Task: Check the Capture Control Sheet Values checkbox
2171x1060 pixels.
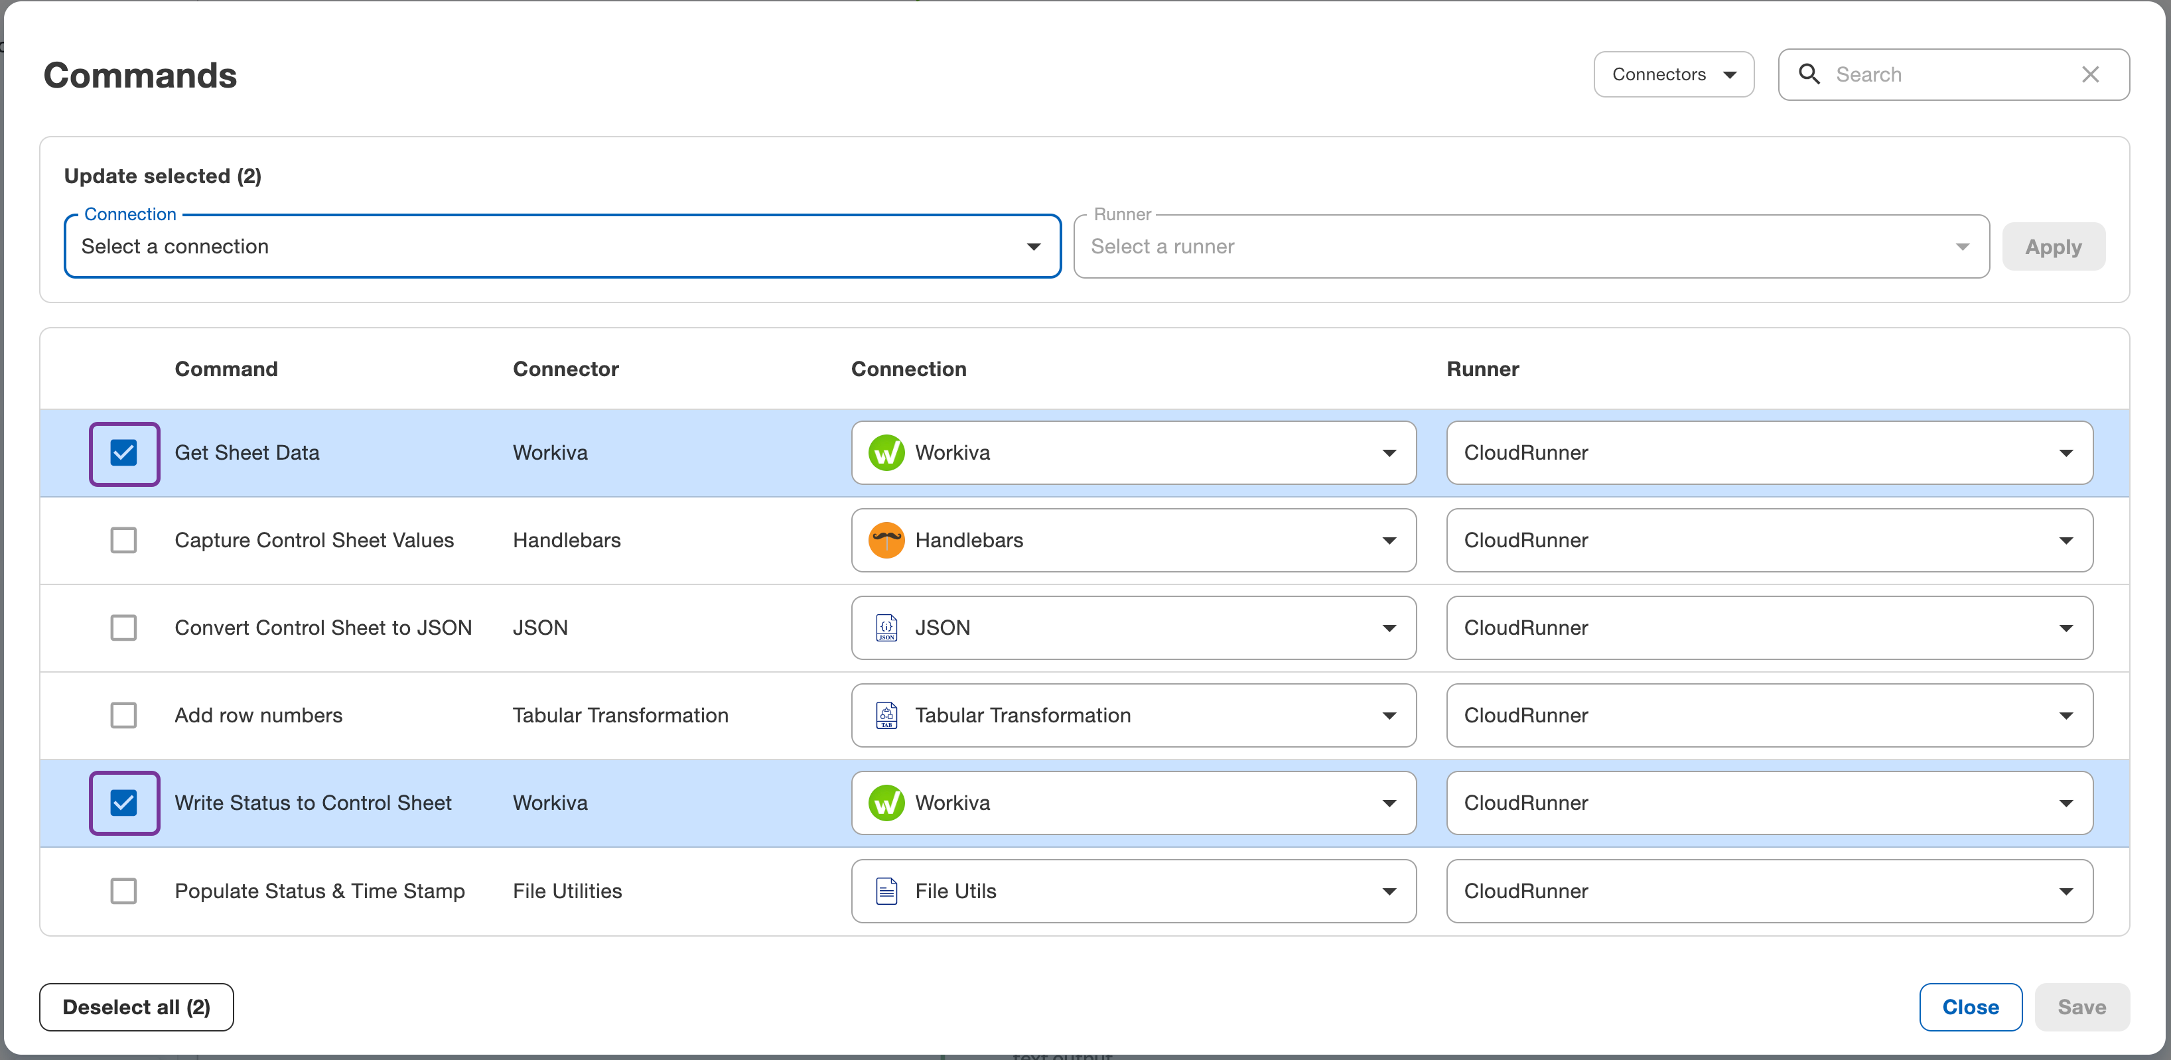Action: 124,540
